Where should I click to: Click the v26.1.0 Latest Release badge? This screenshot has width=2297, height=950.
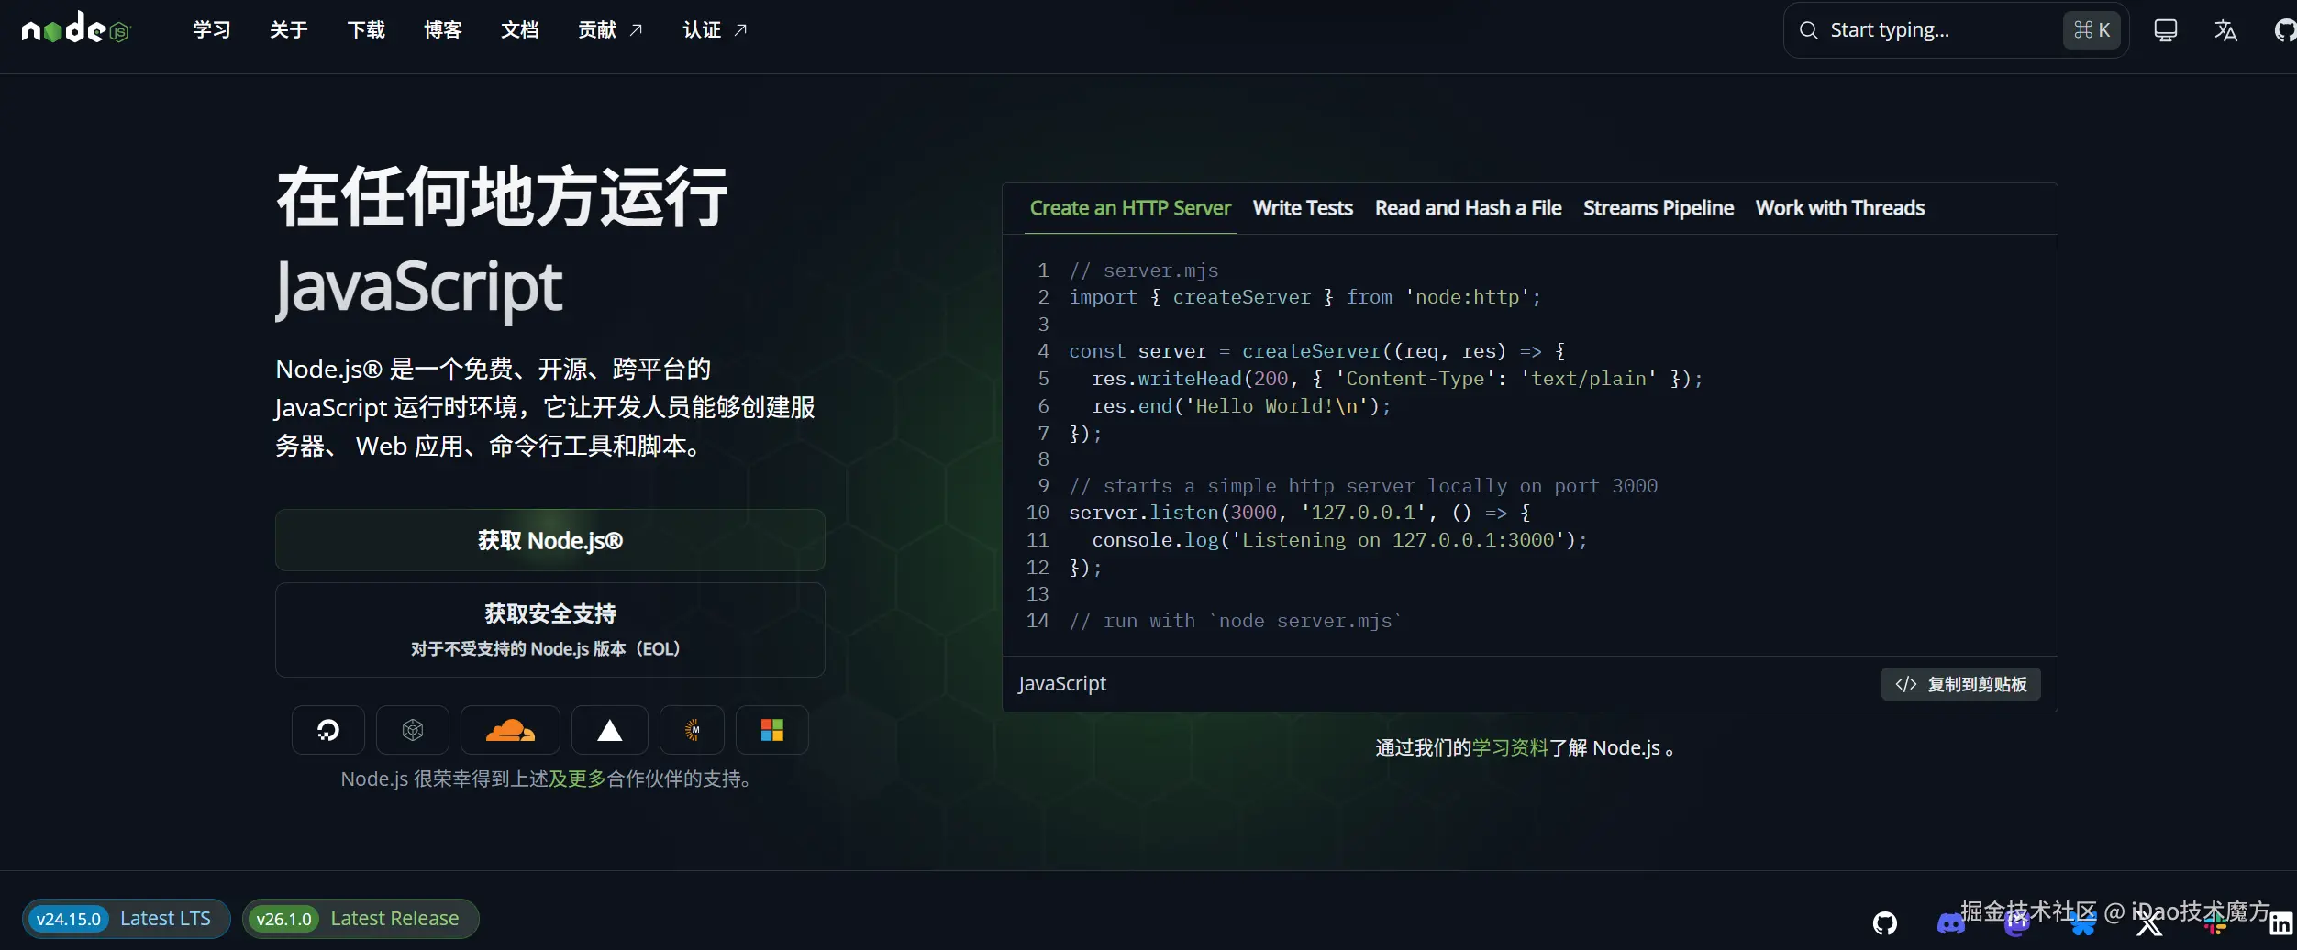[361, 919]
